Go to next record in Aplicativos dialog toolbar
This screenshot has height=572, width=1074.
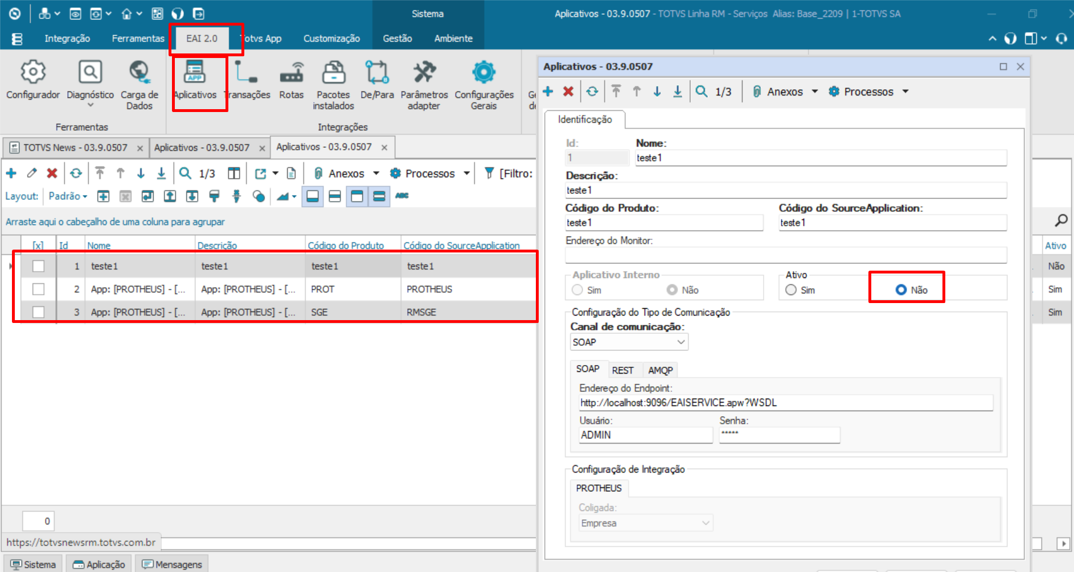pos(657,92)
